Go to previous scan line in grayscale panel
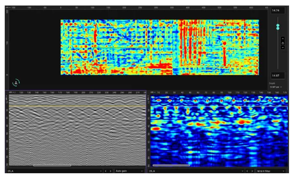Viewport: 294px width, 179px height. [x=106, y=171]
